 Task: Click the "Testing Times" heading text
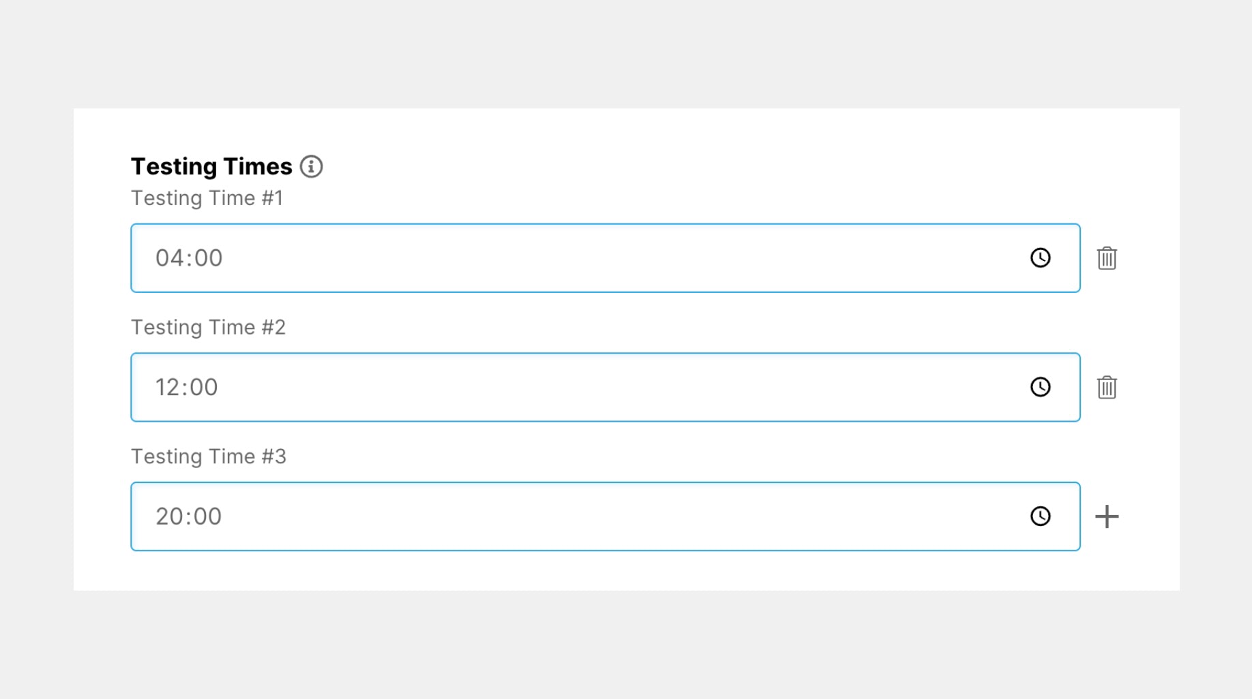point(211,166)
